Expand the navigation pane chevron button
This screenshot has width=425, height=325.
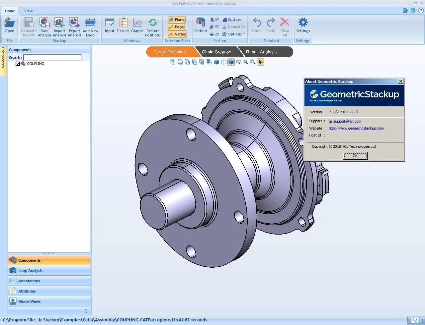pyautogui.click(x=86, y=311)
